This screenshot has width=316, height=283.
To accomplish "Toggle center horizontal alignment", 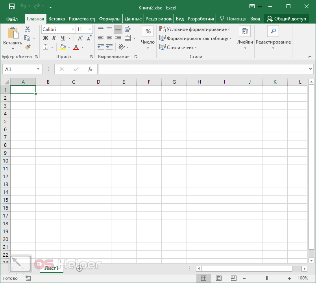I will pos(109,38).
